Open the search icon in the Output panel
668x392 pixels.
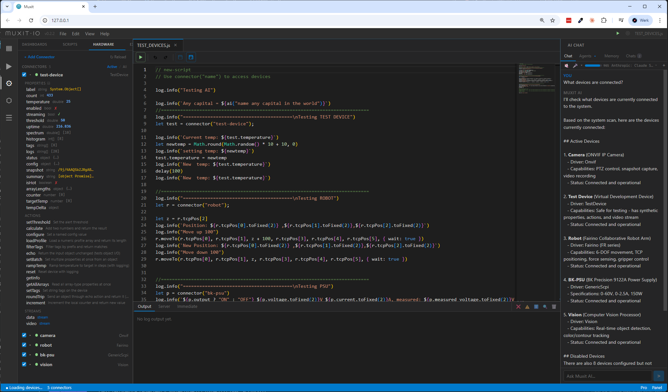545,307
